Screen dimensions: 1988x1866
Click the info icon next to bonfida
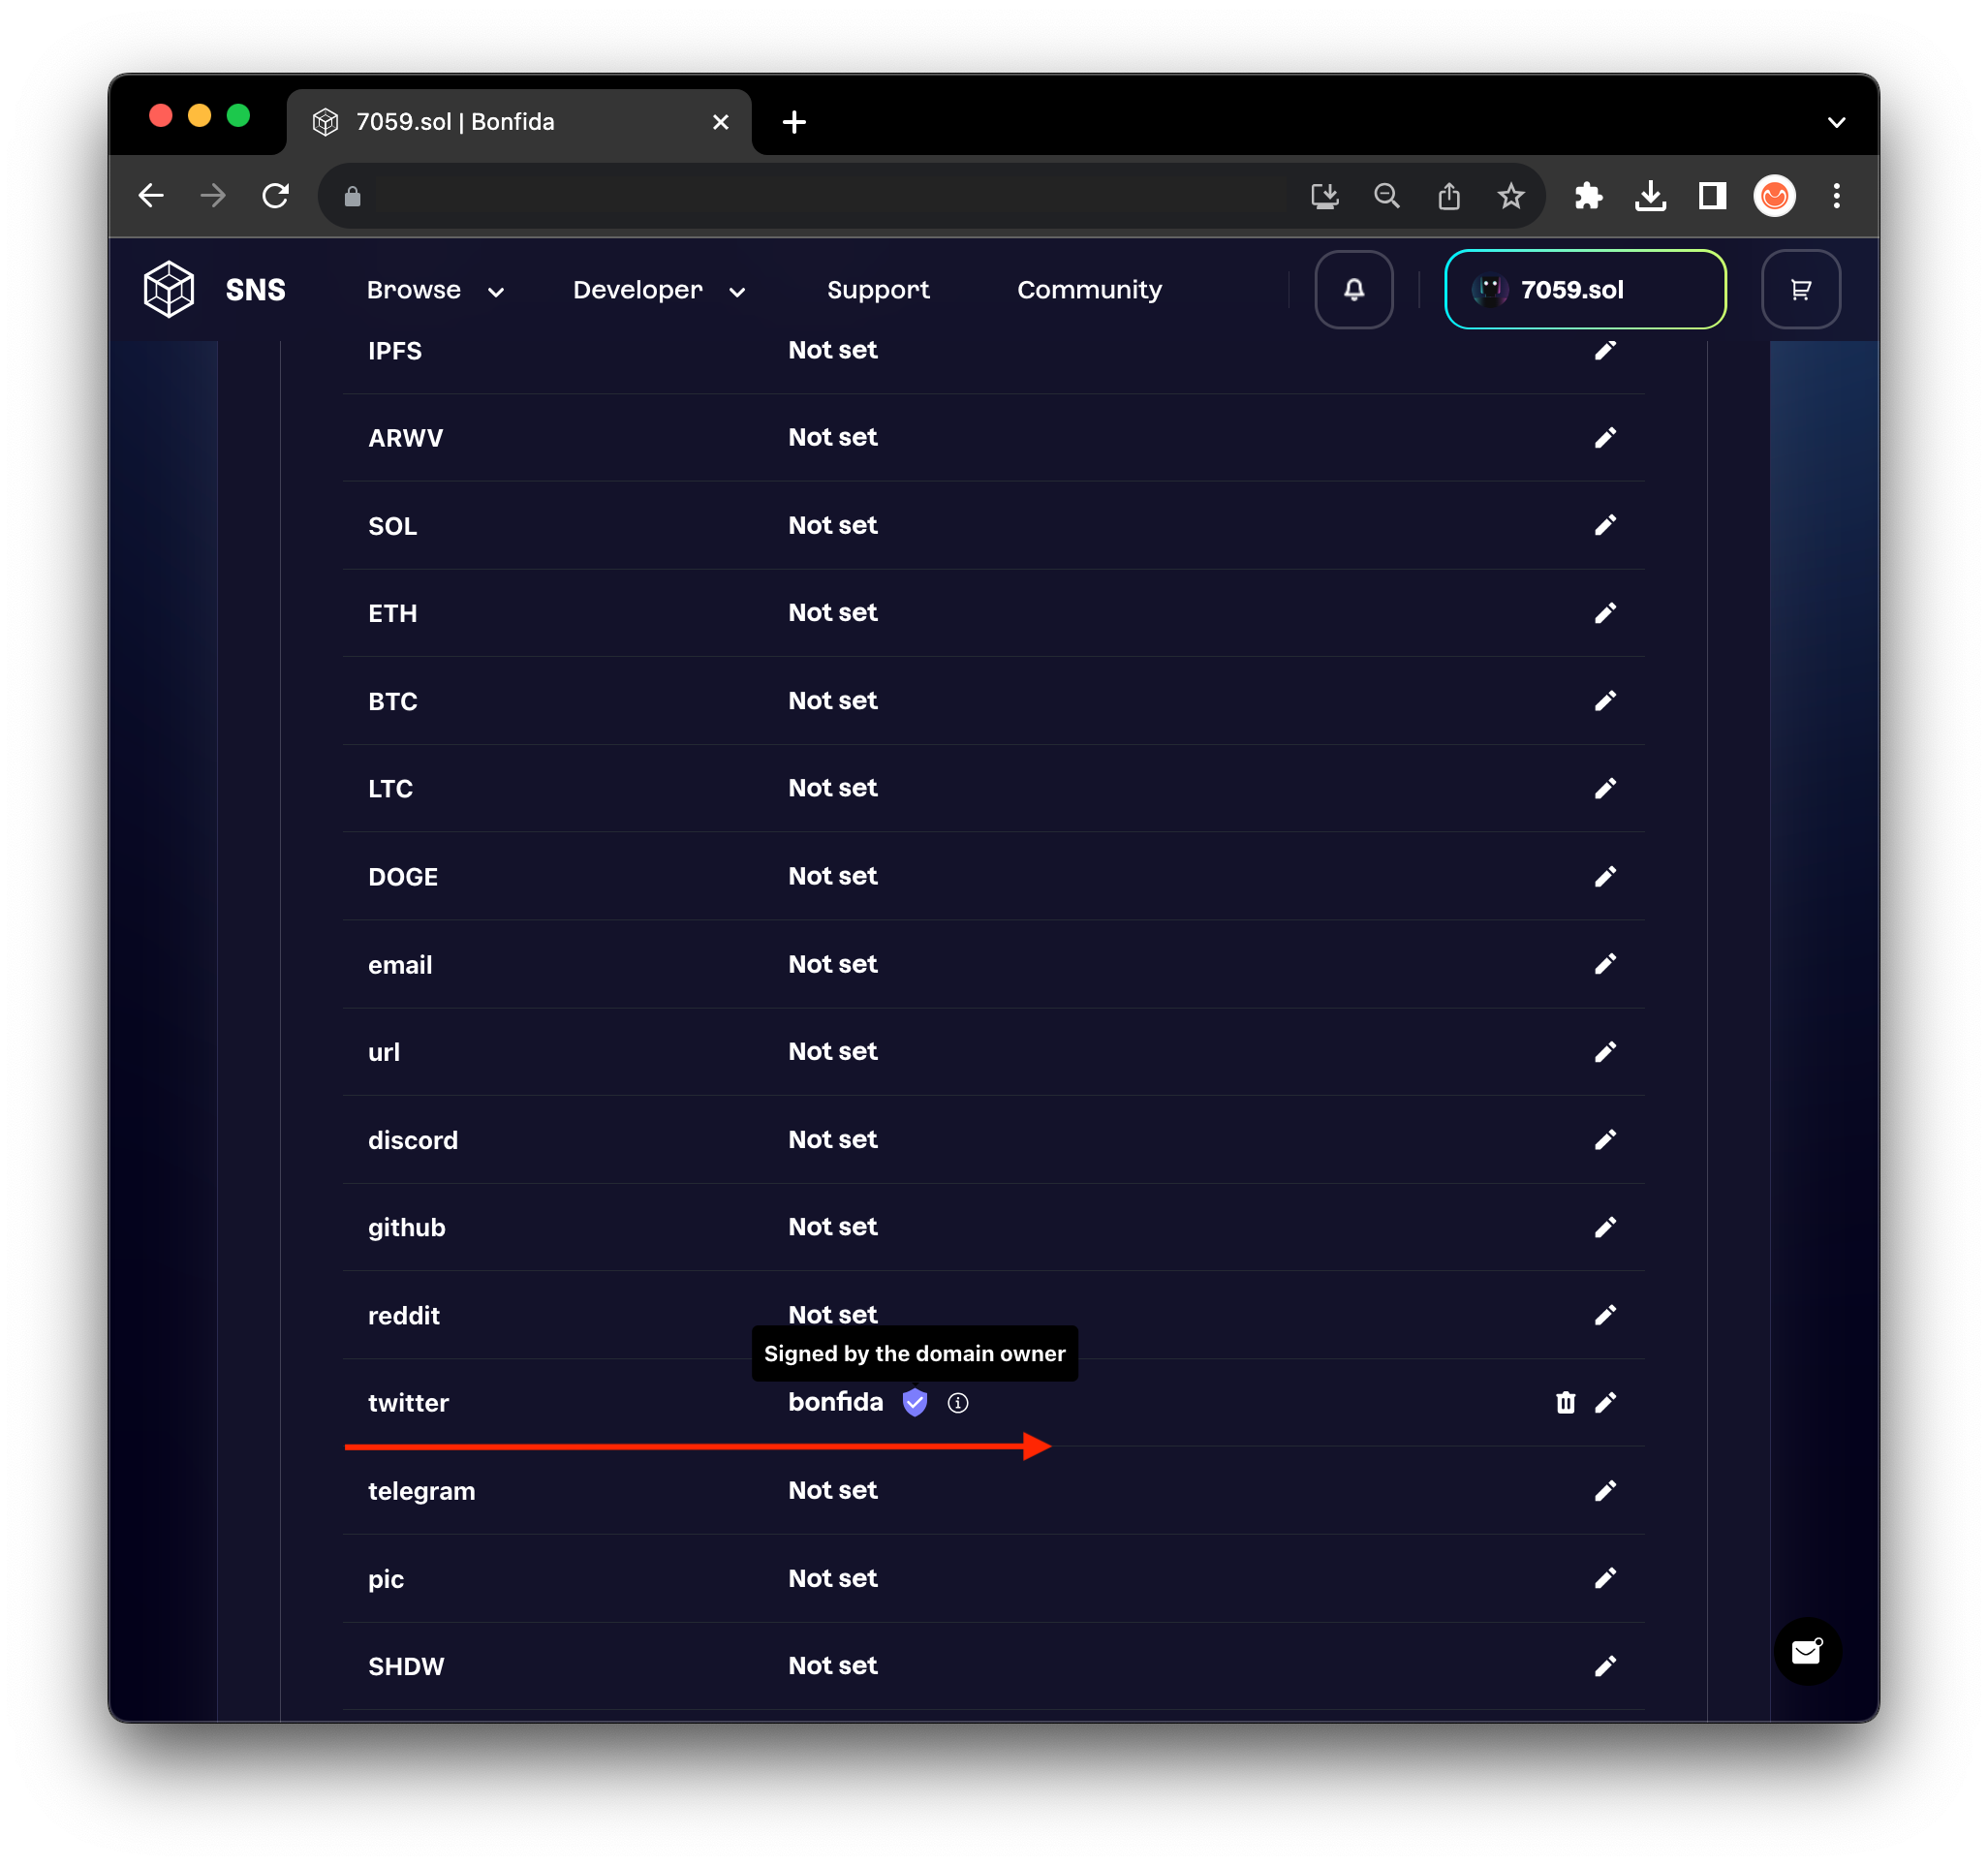pyautogui.click(x=957, y=1403)
